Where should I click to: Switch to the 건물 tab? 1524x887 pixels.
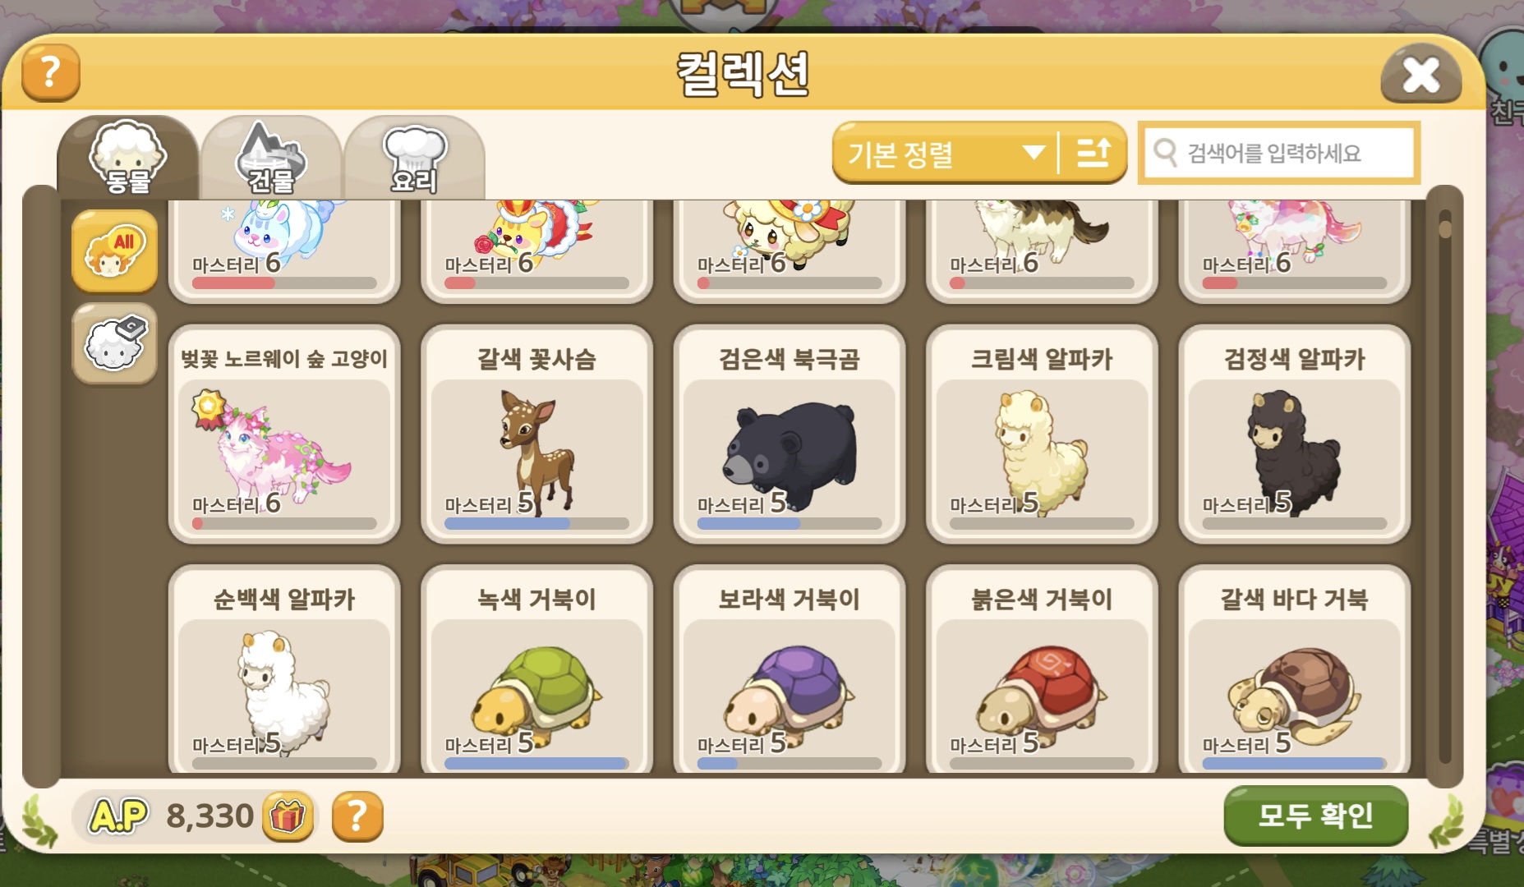tap(272, 159)
